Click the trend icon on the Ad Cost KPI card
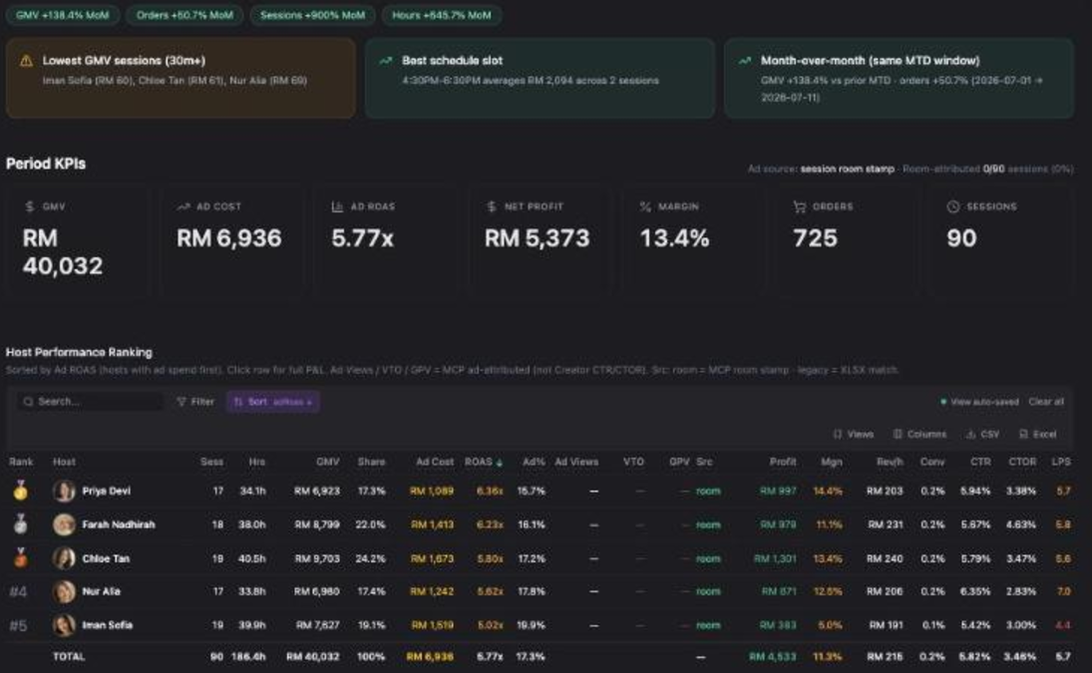The height and width of the screenshot is (673, 1092). pos(183,206)
